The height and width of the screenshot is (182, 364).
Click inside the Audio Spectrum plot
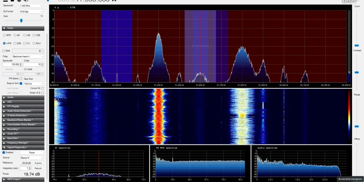tap(301, 164)
